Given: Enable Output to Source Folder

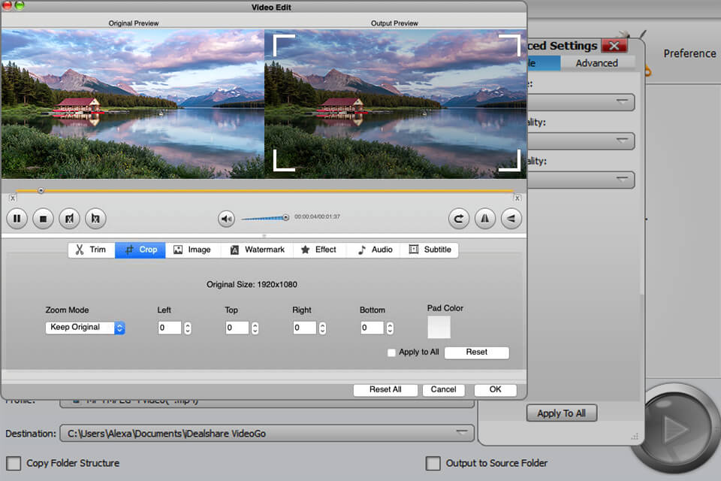Looking at the screenshot, I should pyautogui.click(x=433, y=464).
